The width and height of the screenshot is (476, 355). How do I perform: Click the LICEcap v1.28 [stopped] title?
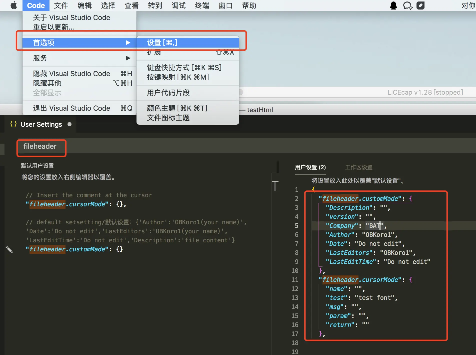coord(425,92)
